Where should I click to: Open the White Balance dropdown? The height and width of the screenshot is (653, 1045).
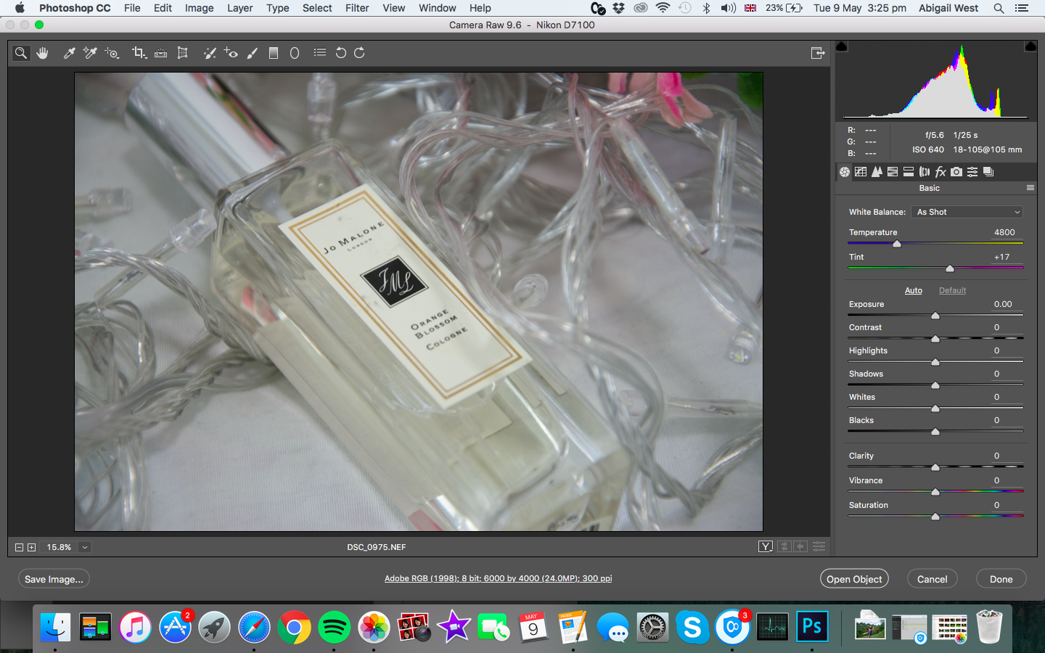click(967, 212)
